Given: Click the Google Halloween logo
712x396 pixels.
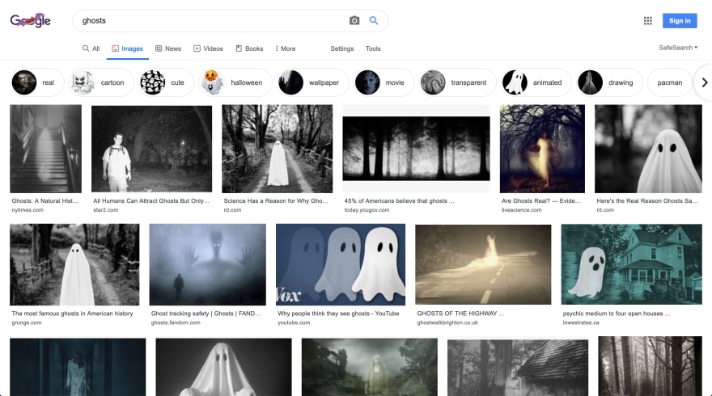Looking at the screenshot, I should coord(31,20).
